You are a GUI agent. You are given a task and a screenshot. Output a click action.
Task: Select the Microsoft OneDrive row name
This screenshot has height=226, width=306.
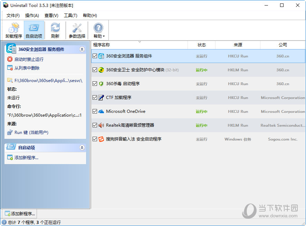coord(126,111)
